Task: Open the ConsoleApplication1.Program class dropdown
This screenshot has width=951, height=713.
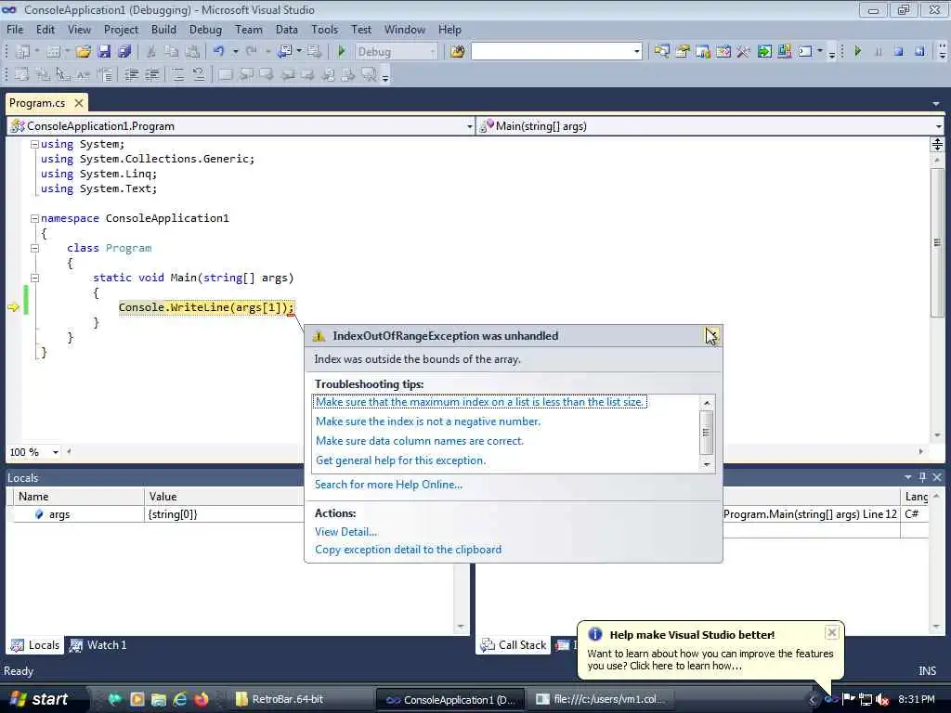Action: pyautogui.click(x=469, y=126)
